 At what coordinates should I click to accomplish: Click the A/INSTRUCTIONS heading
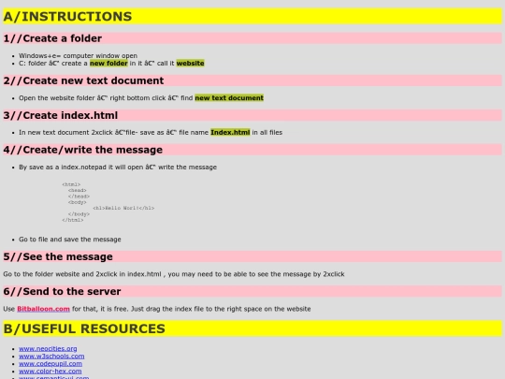click(252, 17)
